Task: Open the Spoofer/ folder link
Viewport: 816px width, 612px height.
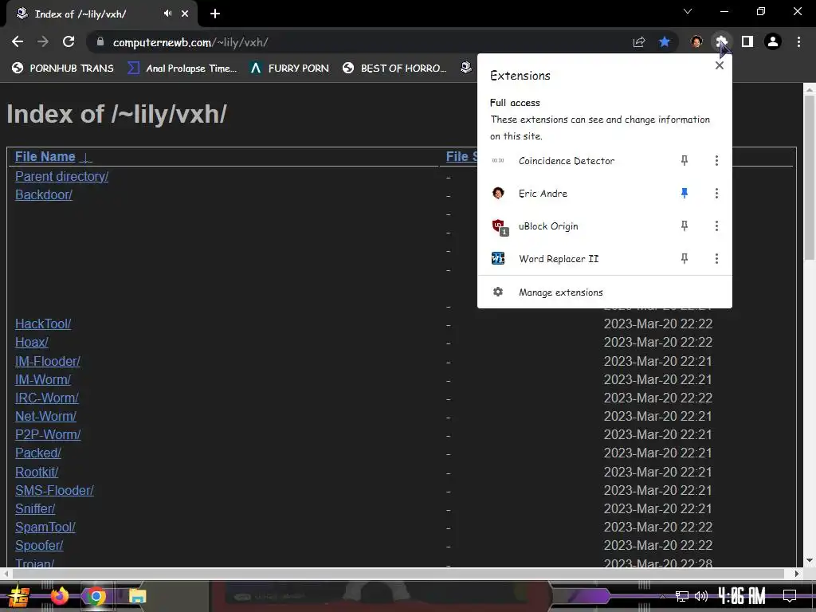Action: (39, 545)
